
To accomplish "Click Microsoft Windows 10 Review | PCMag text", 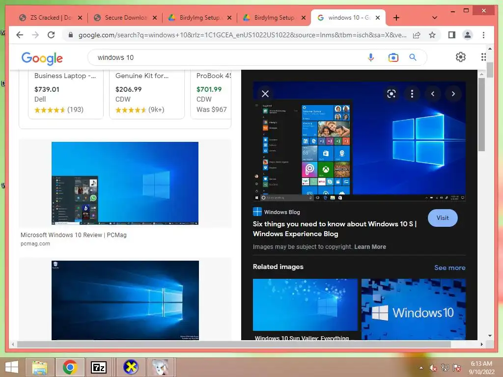I will tap(74, 235).
